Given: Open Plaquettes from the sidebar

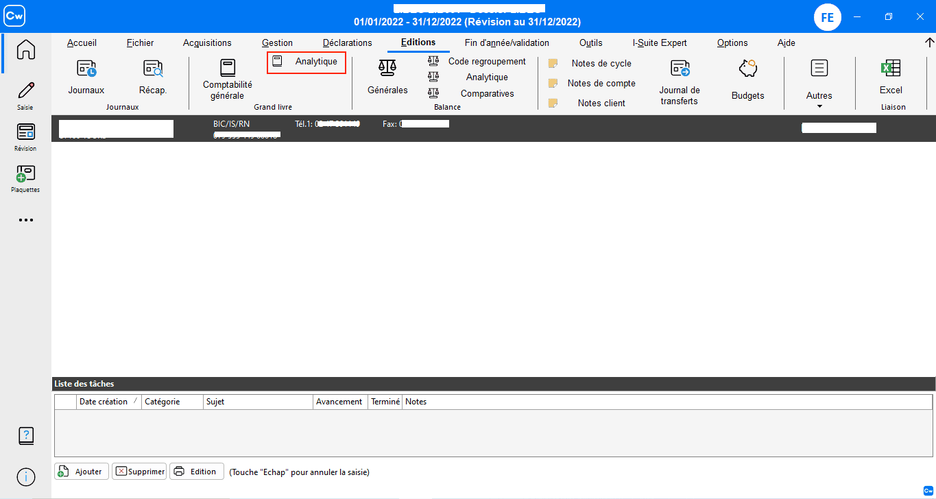Looking at the screenshot, I should [25, 178].
